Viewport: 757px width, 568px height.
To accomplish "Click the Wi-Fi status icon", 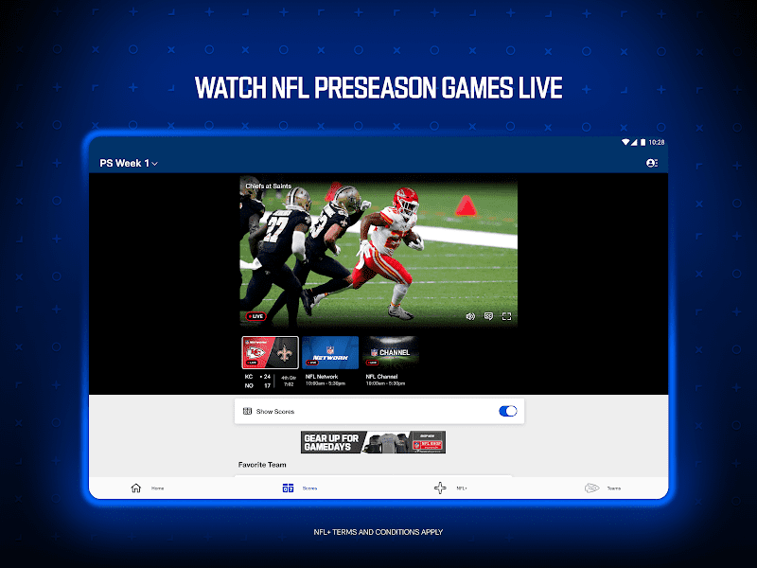I will 625,142.
